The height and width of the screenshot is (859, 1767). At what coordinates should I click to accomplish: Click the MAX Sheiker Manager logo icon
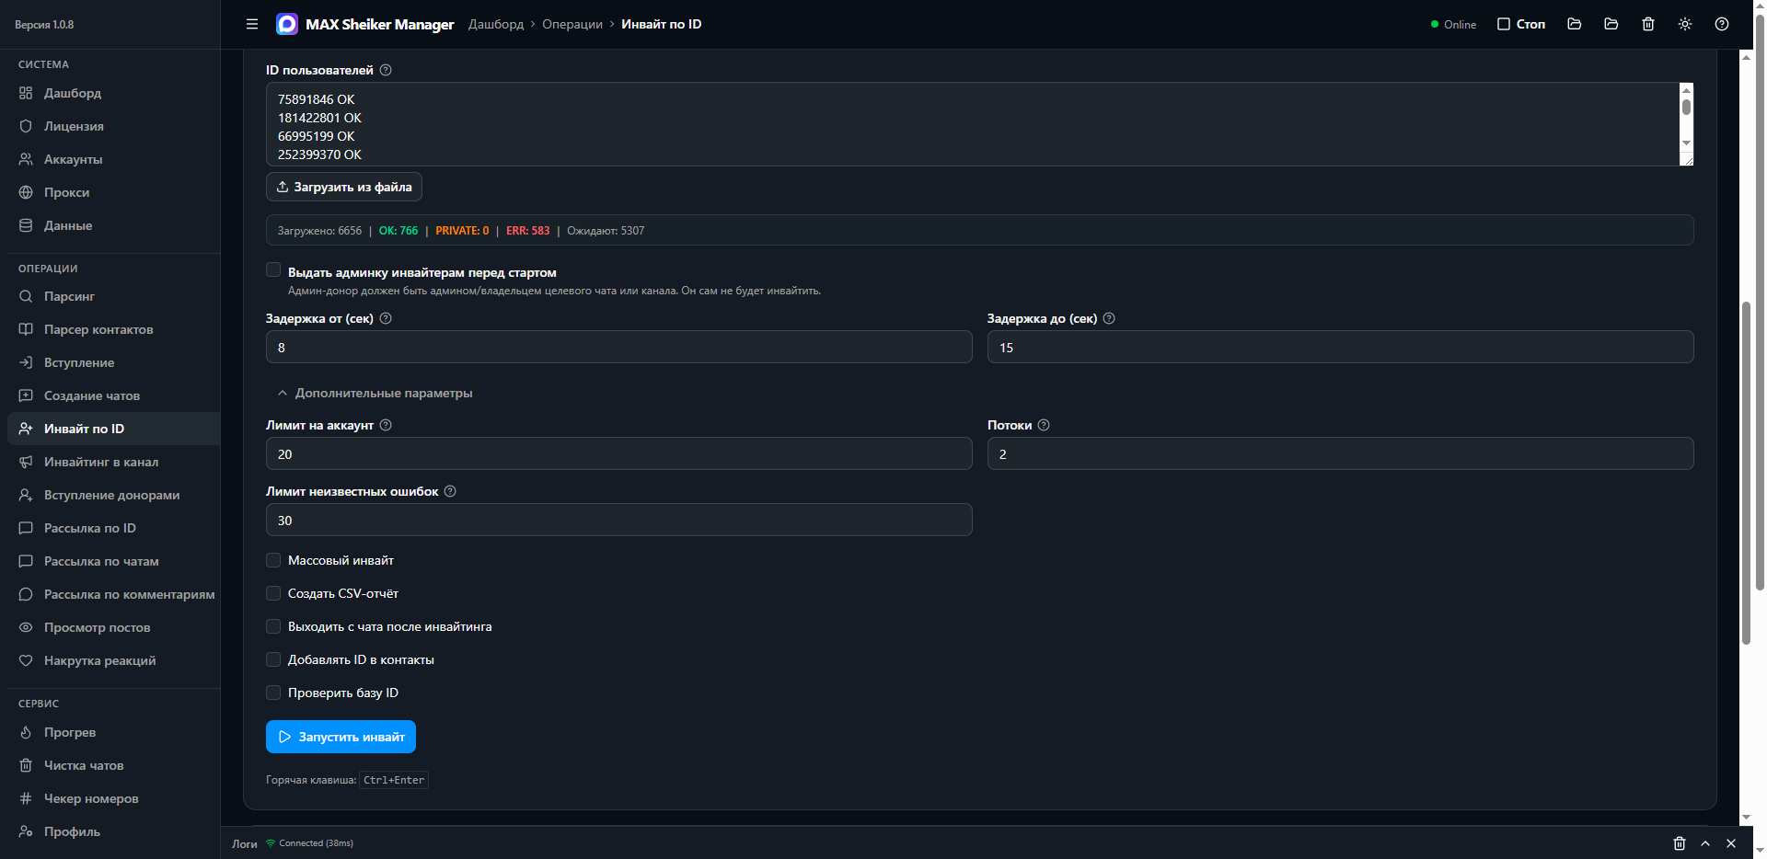pos(287,24)
